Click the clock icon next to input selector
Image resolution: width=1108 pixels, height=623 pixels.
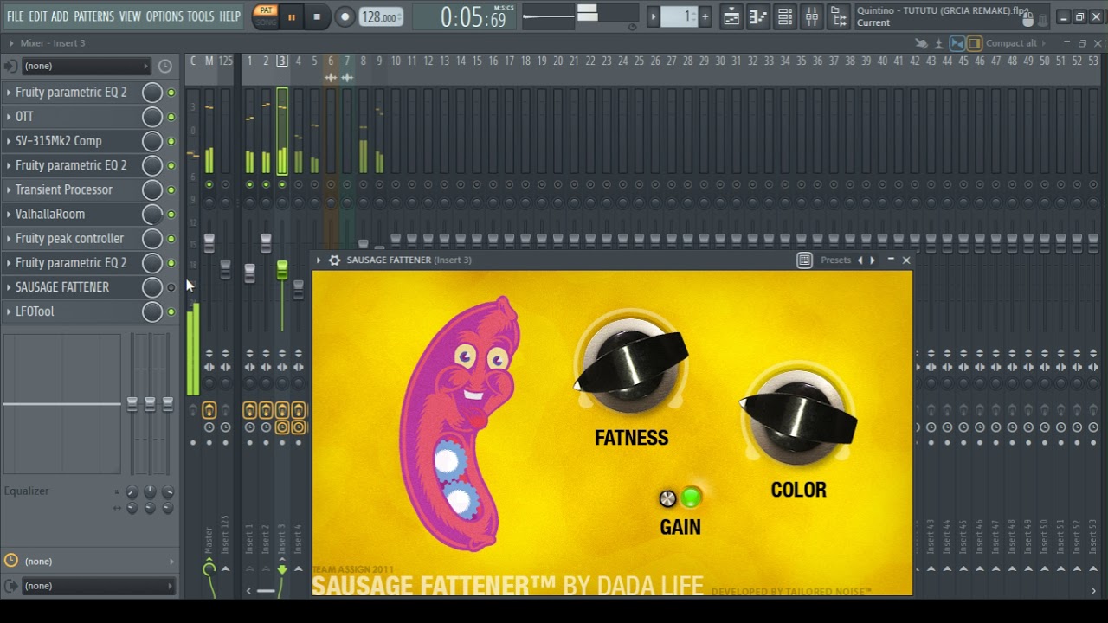coord(165,66)
